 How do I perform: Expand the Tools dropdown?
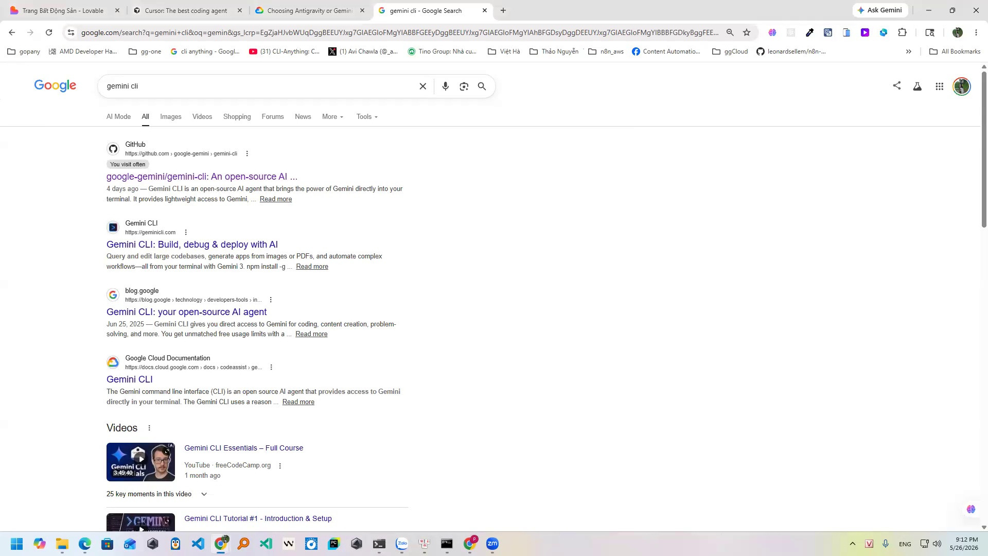367,117
